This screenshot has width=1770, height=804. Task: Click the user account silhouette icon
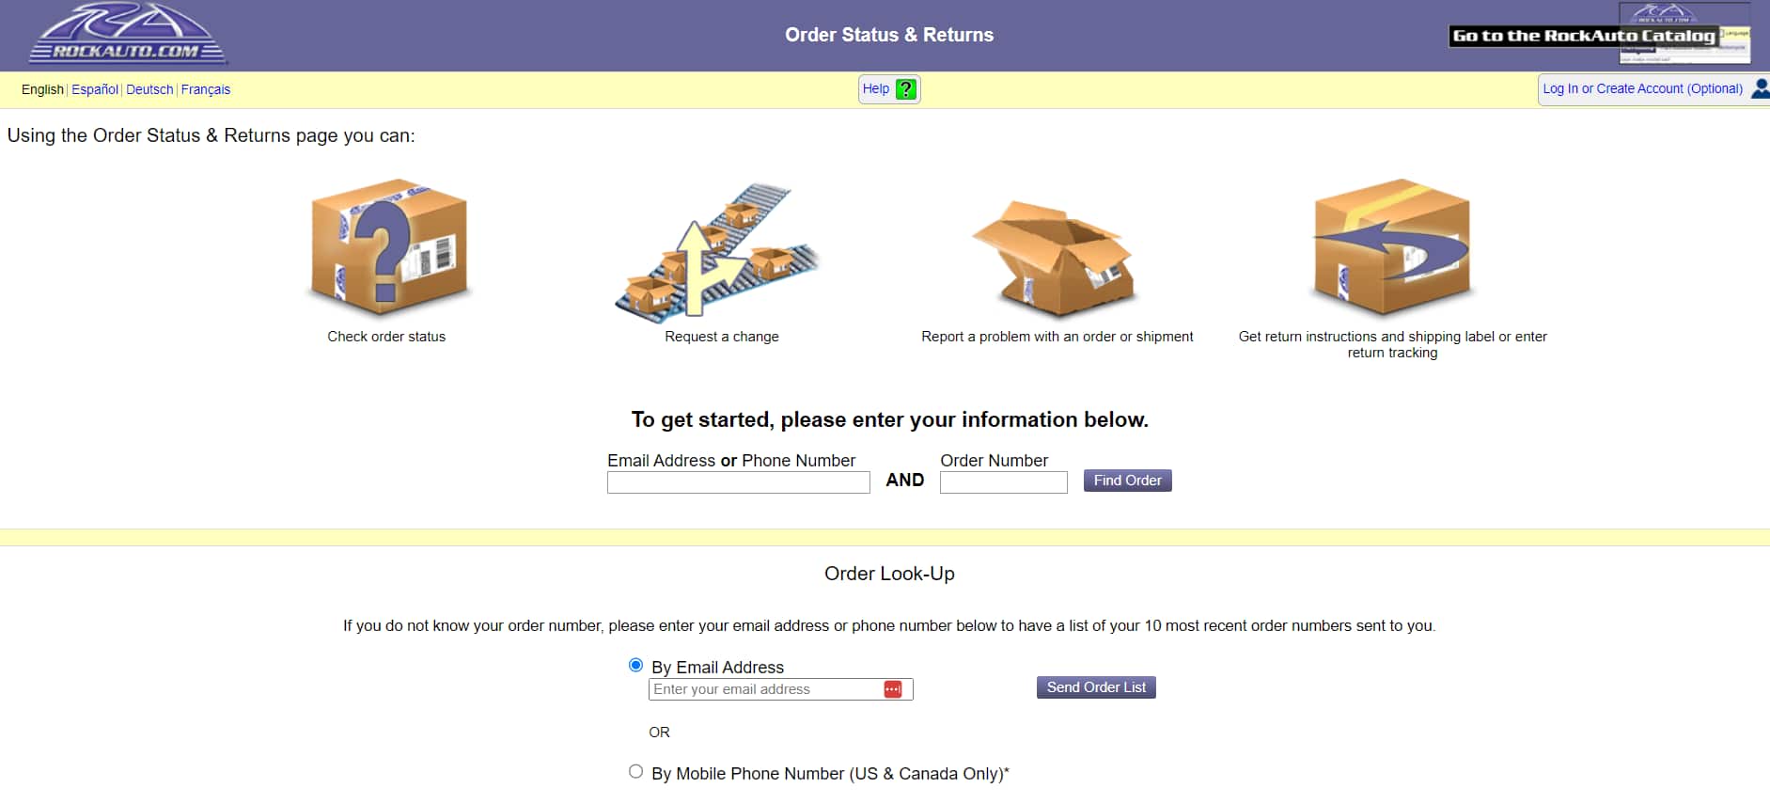coord(1760,88)
